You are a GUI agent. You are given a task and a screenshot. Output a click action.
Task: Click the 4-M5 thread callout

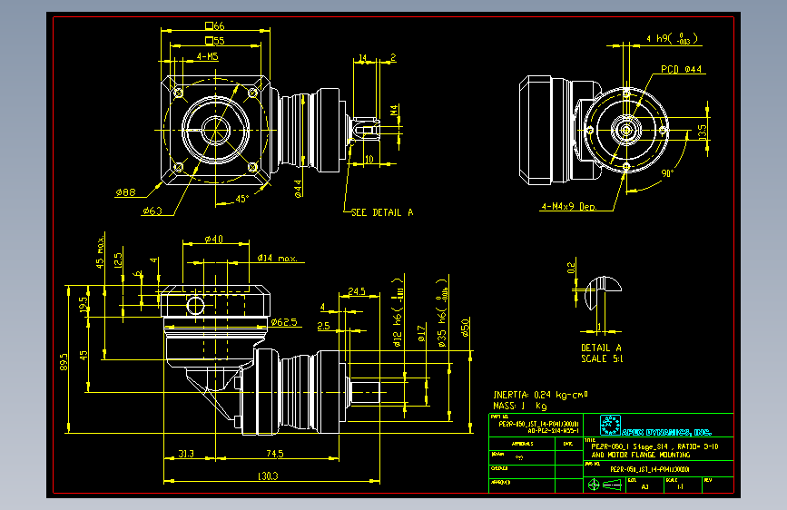[x=207, y=56]
